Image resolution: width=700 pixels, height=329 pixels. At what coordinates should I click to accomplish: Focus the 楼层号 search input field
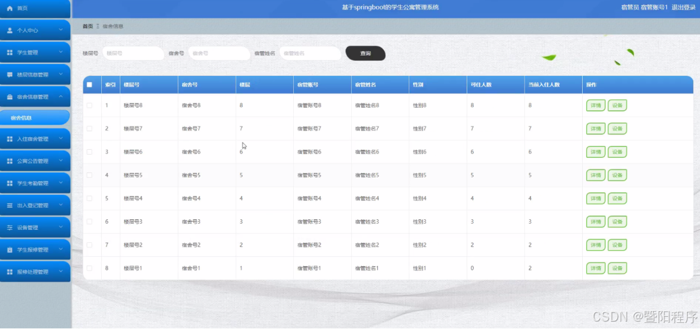coord(133,53)
